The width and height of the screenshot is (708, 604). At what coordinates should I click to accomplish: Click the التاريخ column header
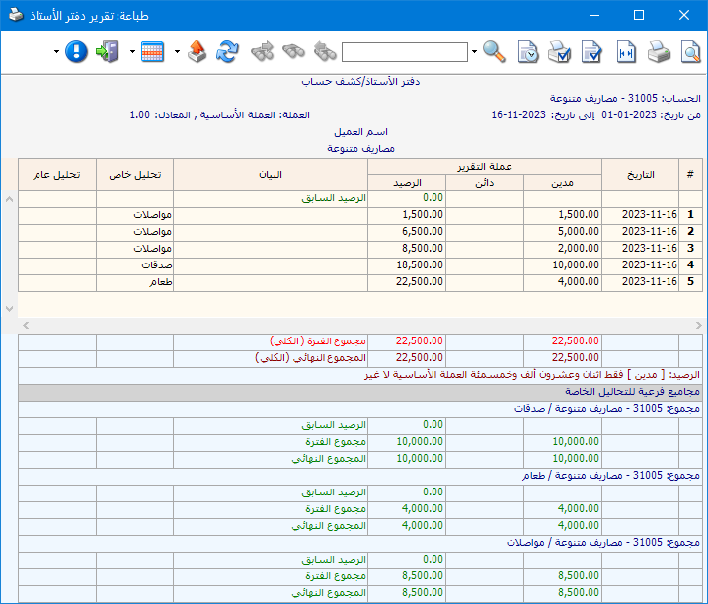click(640, 175)
